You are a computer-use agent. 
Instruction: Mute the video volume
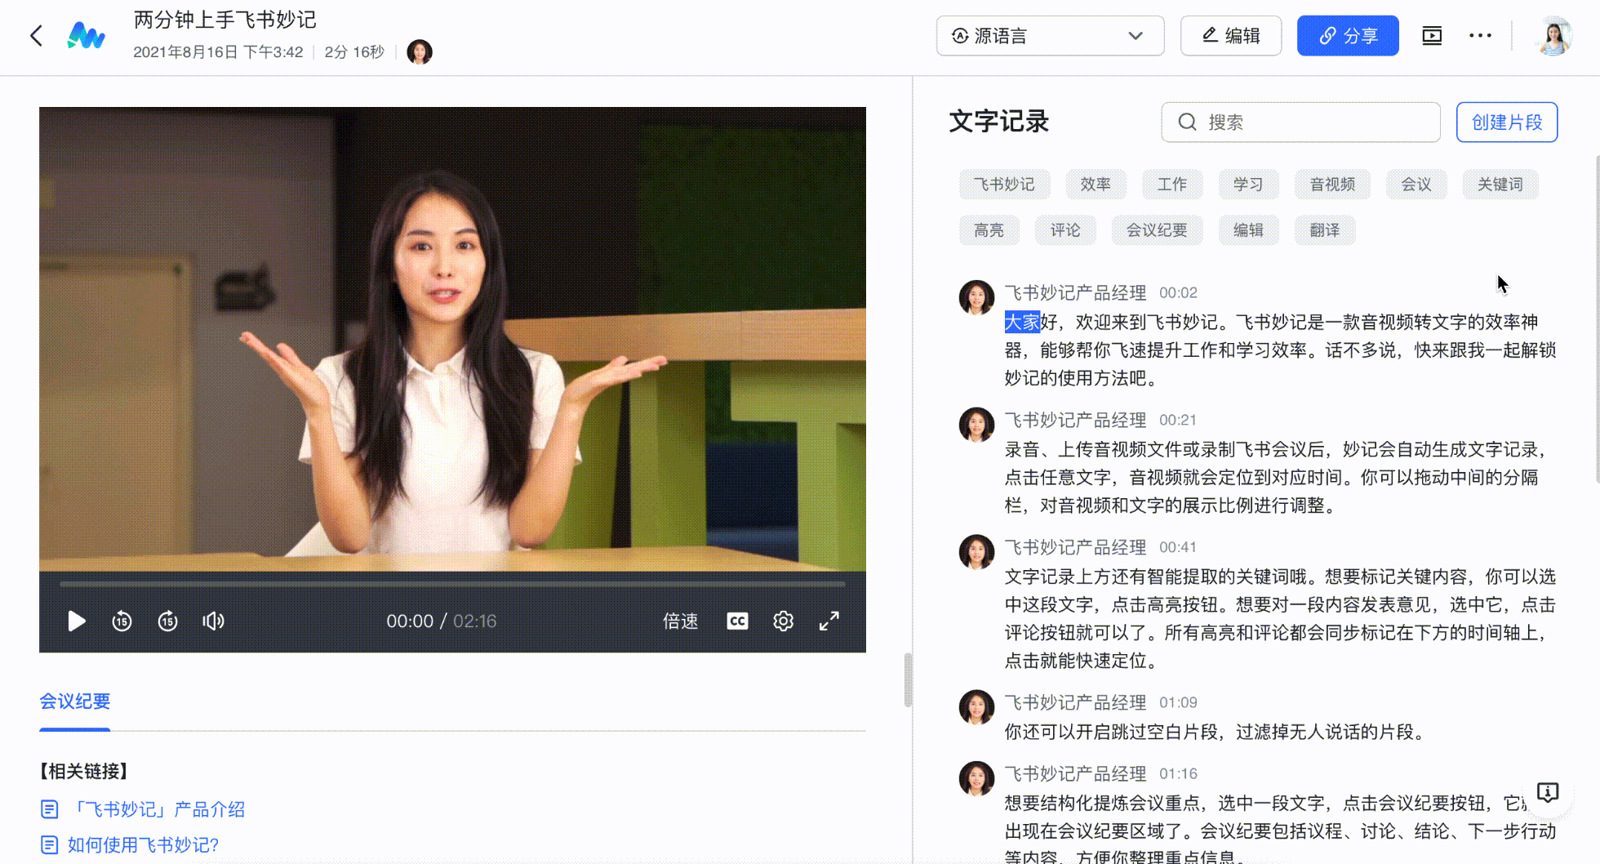pyautogui.click(x=213, y=621)
